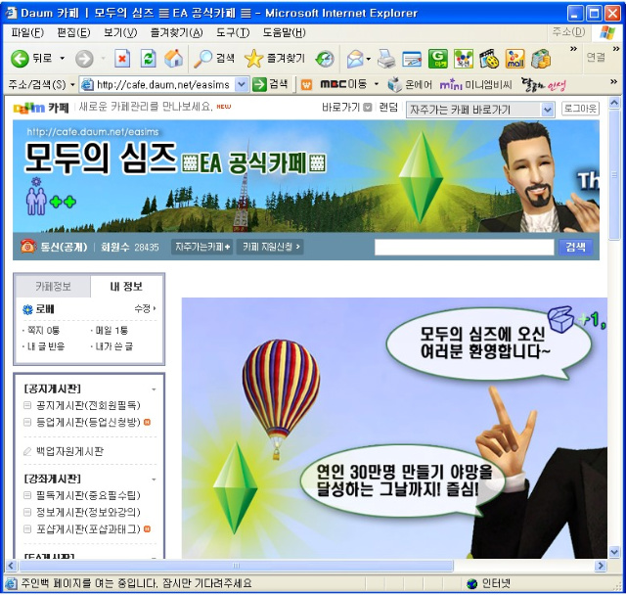
Task: Click the Internet zone globe in status bar
Action: point(471,584)
